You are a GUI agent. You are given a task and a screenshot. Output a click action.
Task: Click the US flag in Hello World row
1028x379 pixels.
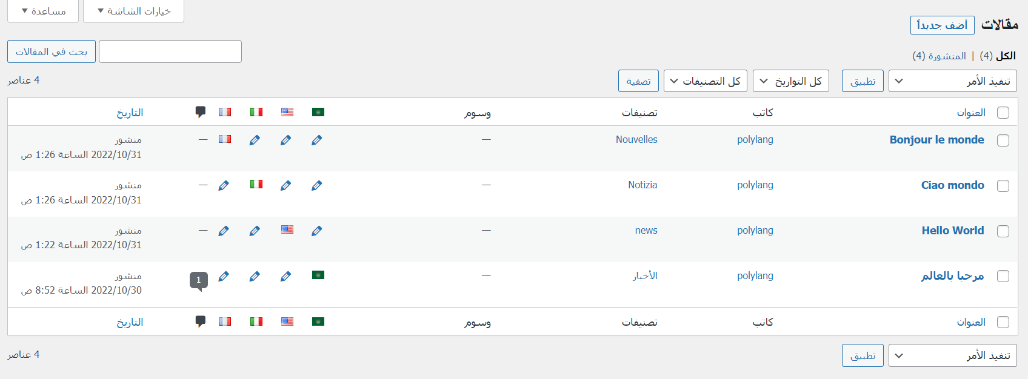287,229
